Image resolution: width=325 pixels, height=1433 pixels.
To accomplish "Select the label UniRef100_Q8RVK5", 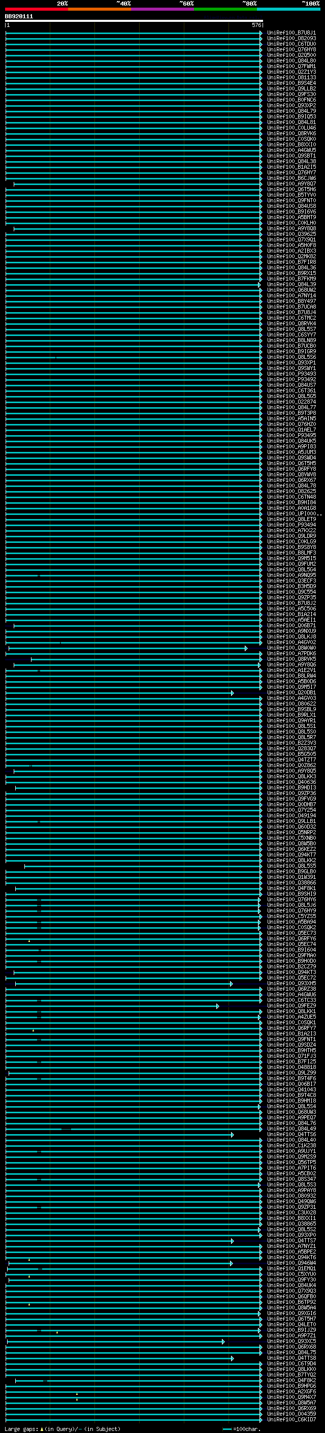I will 291,659.
